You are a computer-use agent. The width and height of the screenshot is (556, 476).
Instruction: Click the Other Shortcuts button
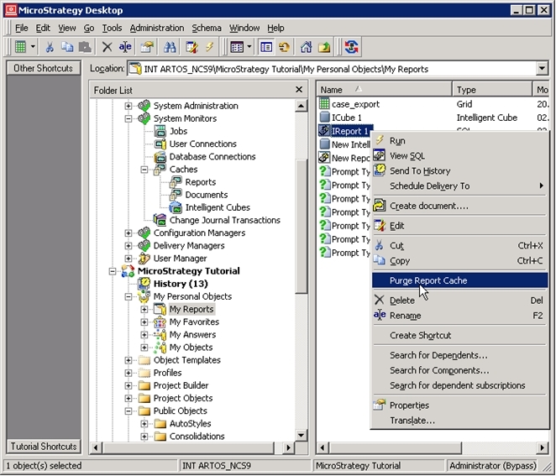[44, 68]
